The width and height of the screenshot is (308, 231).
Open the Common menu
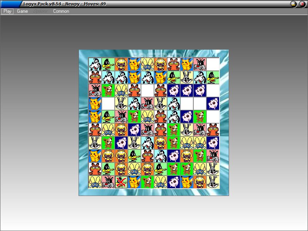coord(61,11)
